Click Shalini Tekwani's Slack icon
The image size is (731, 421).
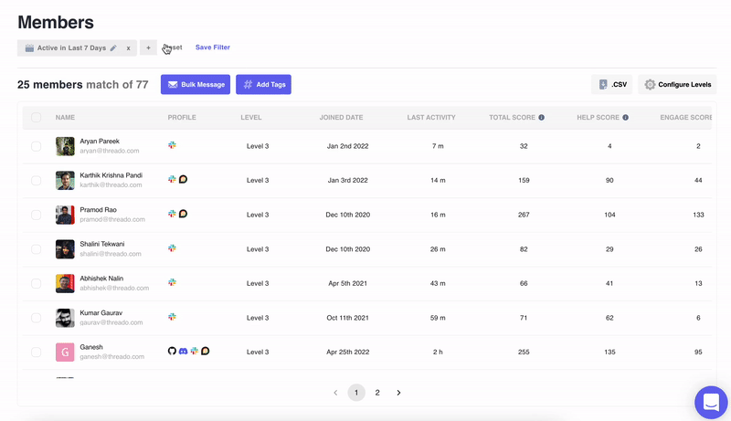[172, 247]
